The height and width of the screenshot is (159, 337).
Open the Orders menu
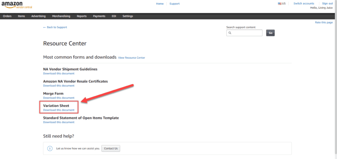7,16
